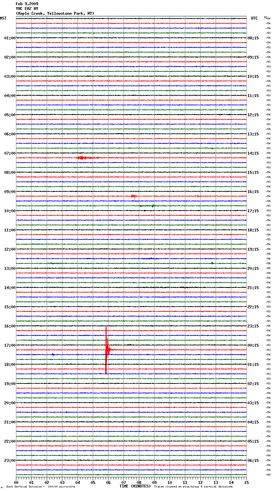Click the '22:00' MST hour label
The image size is (272, 491).
coord(10,441)
